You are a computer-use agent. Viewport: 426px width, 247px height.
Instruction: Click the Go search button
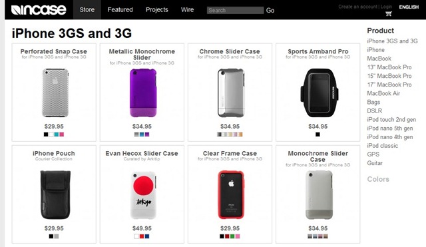click(x=270, y=11)
